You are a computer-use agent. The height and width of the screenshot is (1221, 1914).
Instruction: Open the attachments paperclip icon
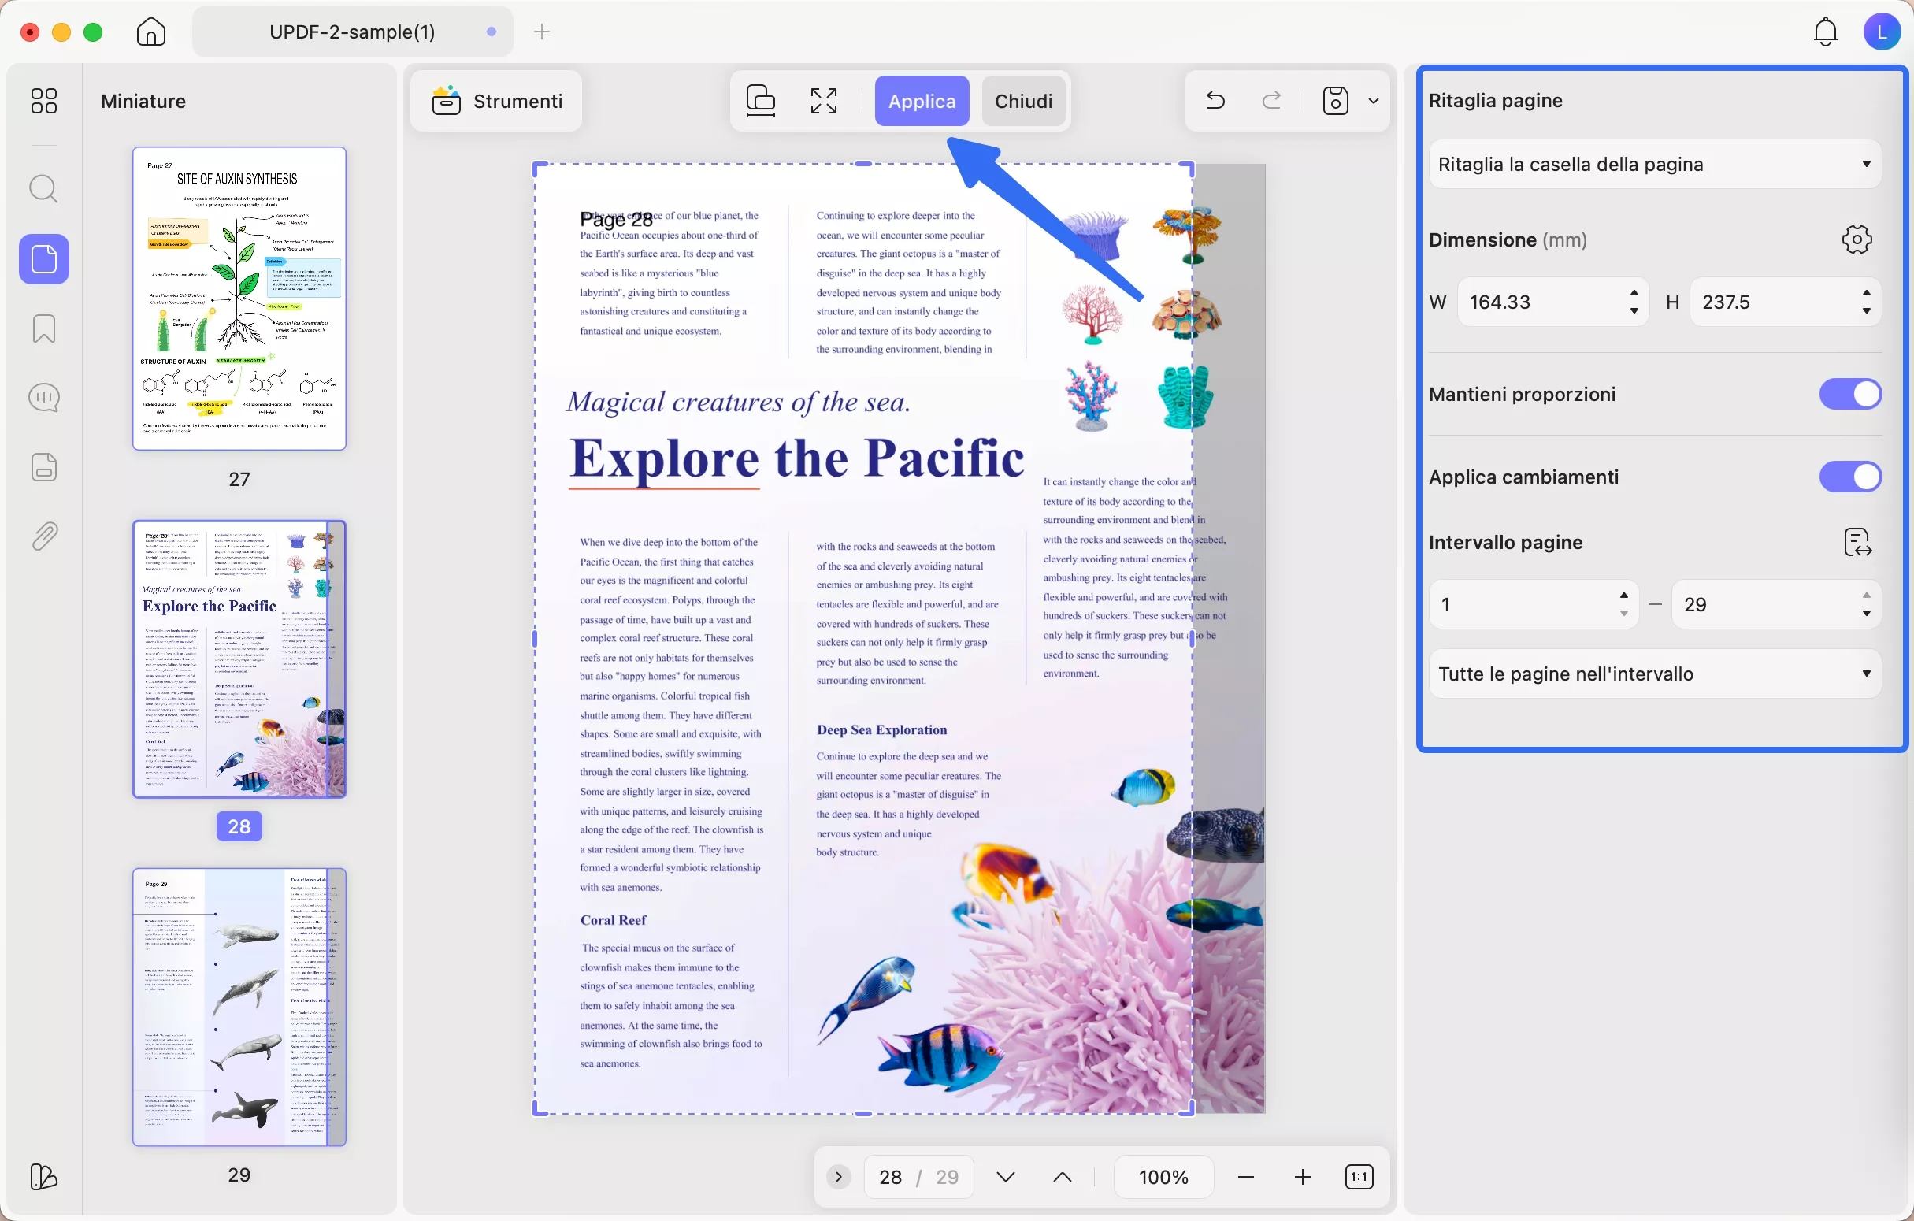pos(44,536)
